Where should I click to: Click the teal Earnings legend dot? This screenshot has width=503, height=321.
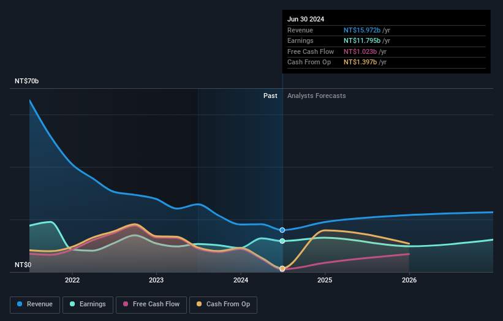click(x=72, y=304)
